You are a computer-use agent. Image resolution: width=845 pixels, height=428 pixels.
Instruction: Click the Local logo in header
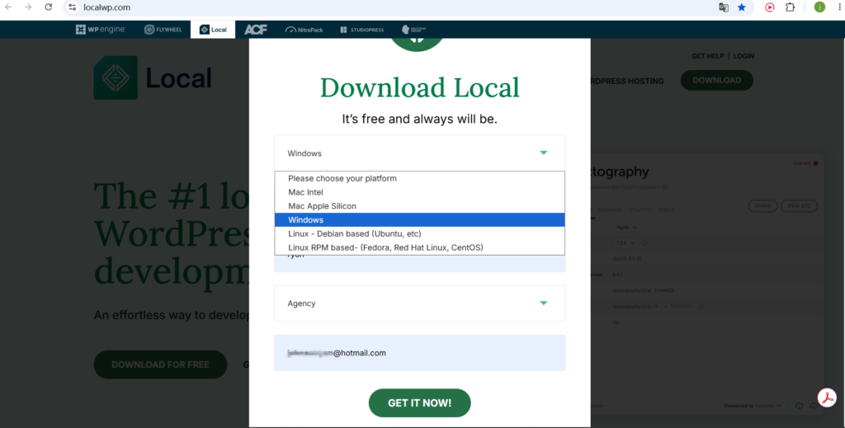pos(153,78)
